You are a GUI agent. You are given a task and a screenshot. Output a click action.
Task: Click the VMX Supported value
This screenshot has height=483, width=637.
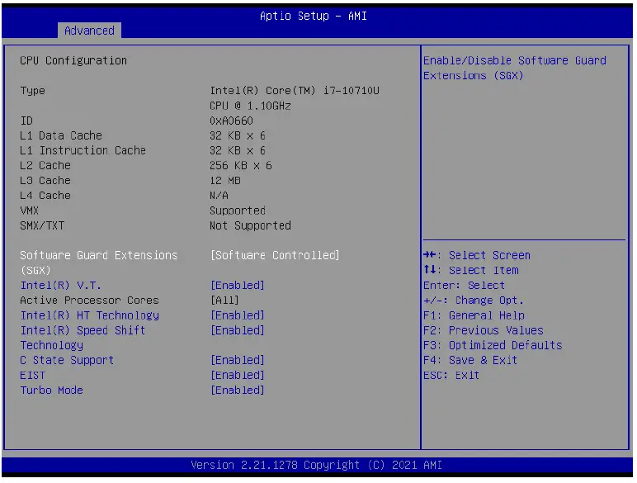click(x=238, y=211)
